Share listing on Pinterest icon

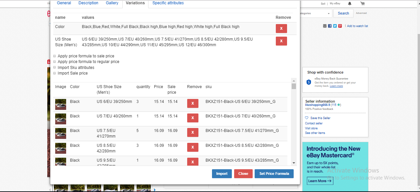click(x=340, y=26)
